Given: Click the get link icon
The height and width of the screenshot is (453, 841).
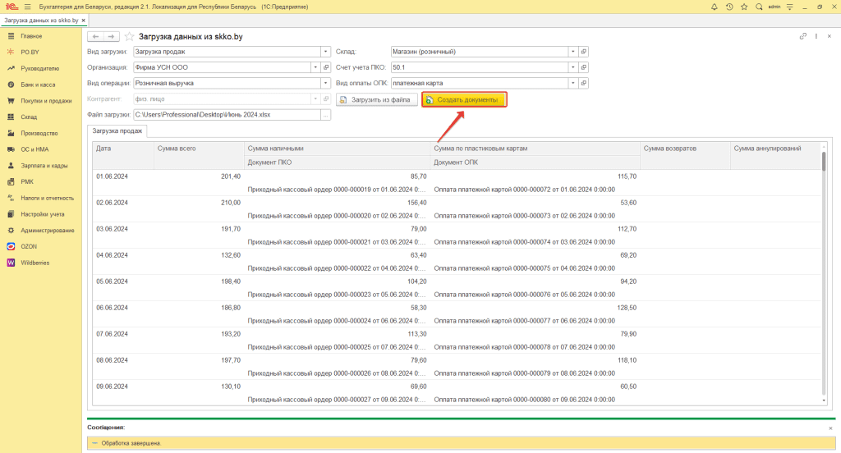Looking at the screenshot, I should 802,37.
